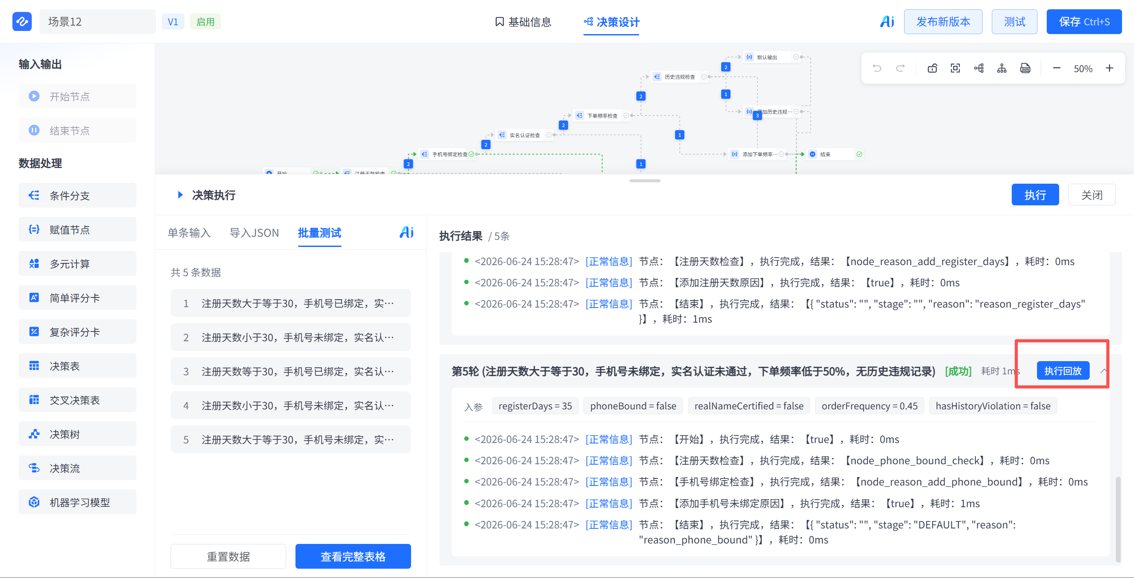Screen dimensions: 1134x578
Task: Click the lock canvas toolbar icon
Action: [932, 68]
